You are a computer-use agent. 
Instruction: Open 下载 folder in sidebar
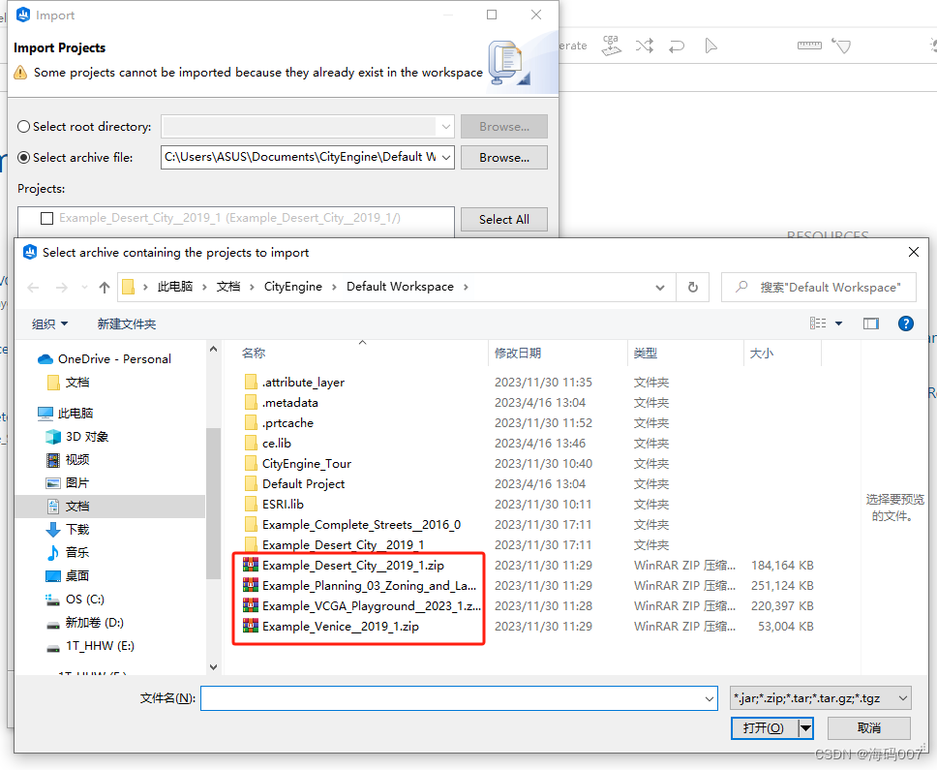(68, 530)
